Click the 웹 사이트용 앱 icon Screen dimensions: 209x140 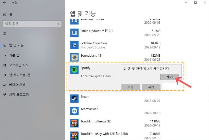coord(4,75)
